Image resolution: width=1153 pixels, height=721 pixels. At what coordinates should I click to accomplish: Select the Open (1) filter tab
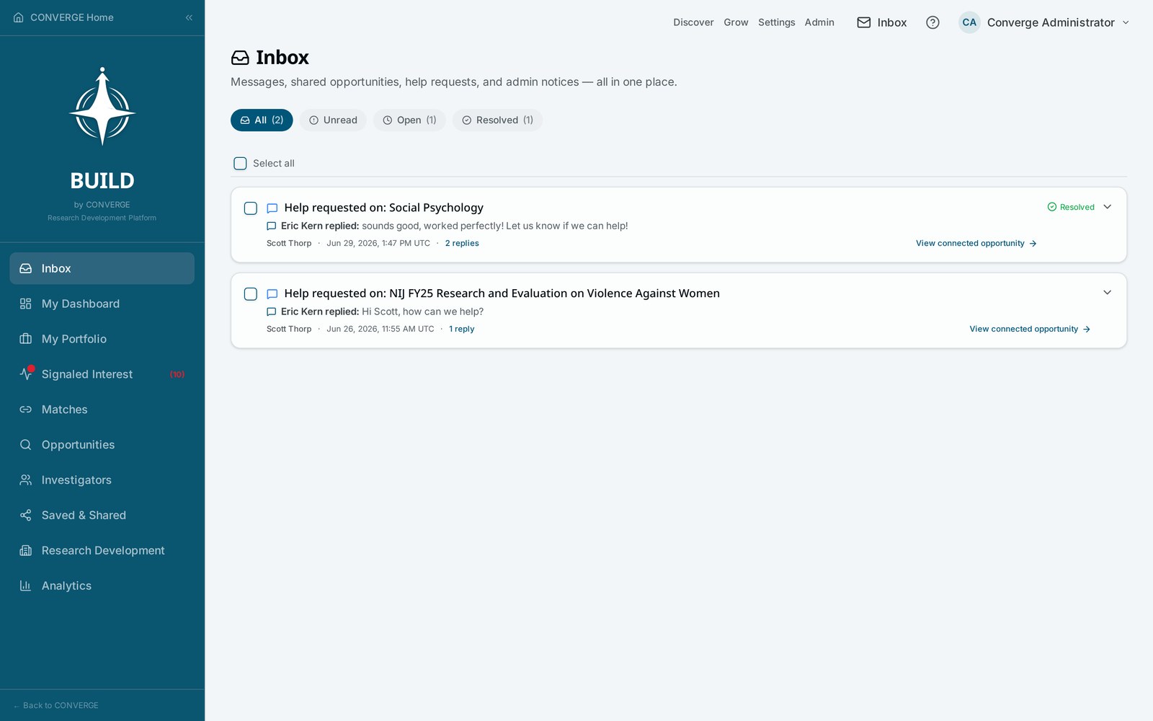coord(409,120)
